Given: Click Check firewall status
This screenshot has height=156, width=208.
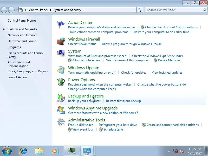Looking at the screenshot, I should click(x=82, y=44).
